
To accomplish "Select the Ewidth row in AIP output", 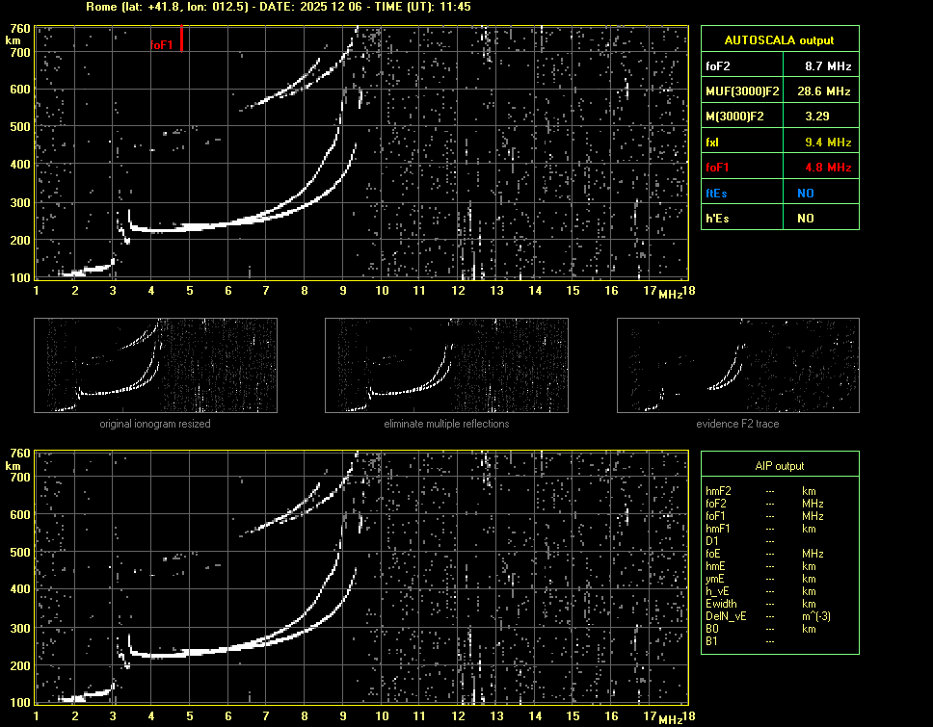I will click(722, 604).
